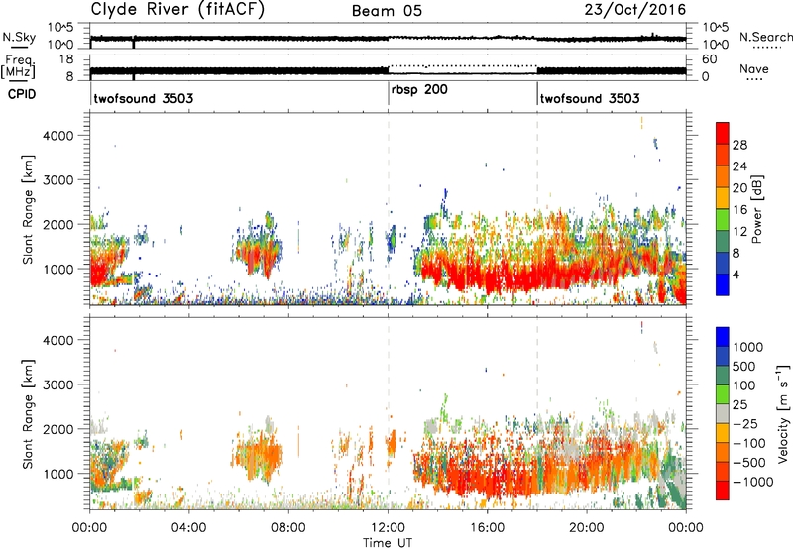Click the dashed 12:00 marker in power panel

389,209
